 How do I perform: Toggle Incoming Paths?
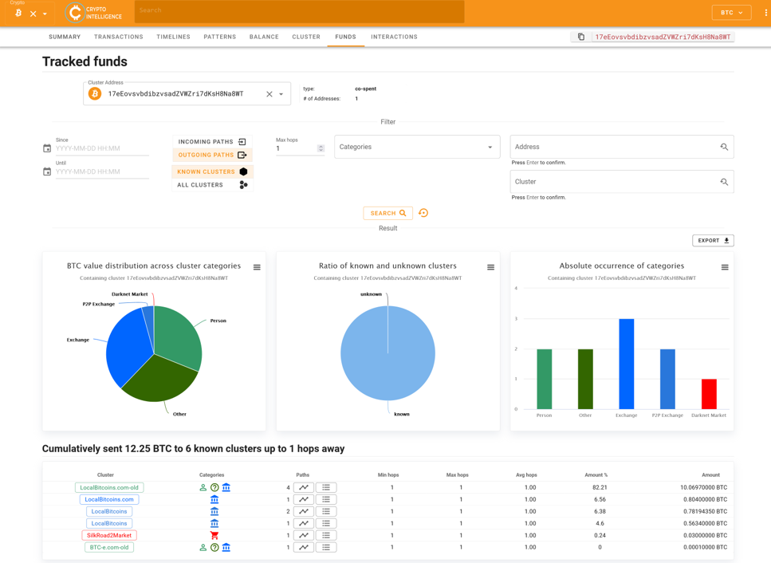(x=212, y=142)
